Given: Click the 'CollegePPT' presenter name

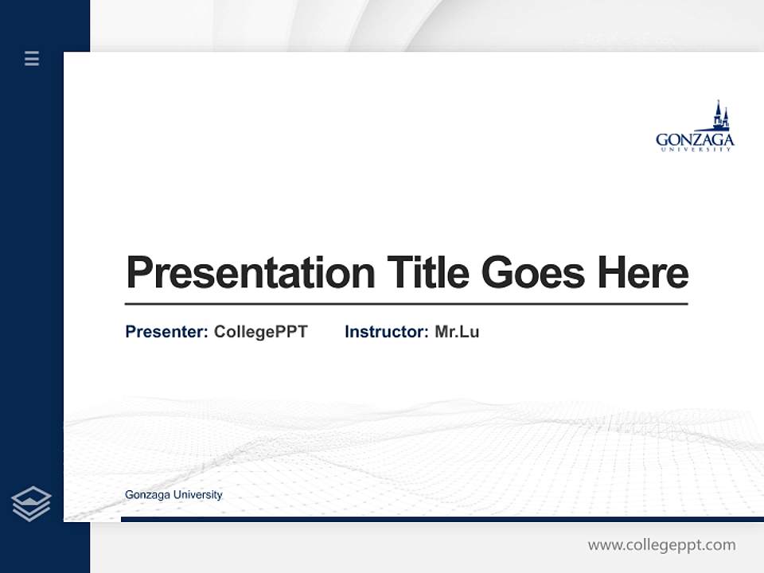Looking at the screenshot, I should point(261,332).
